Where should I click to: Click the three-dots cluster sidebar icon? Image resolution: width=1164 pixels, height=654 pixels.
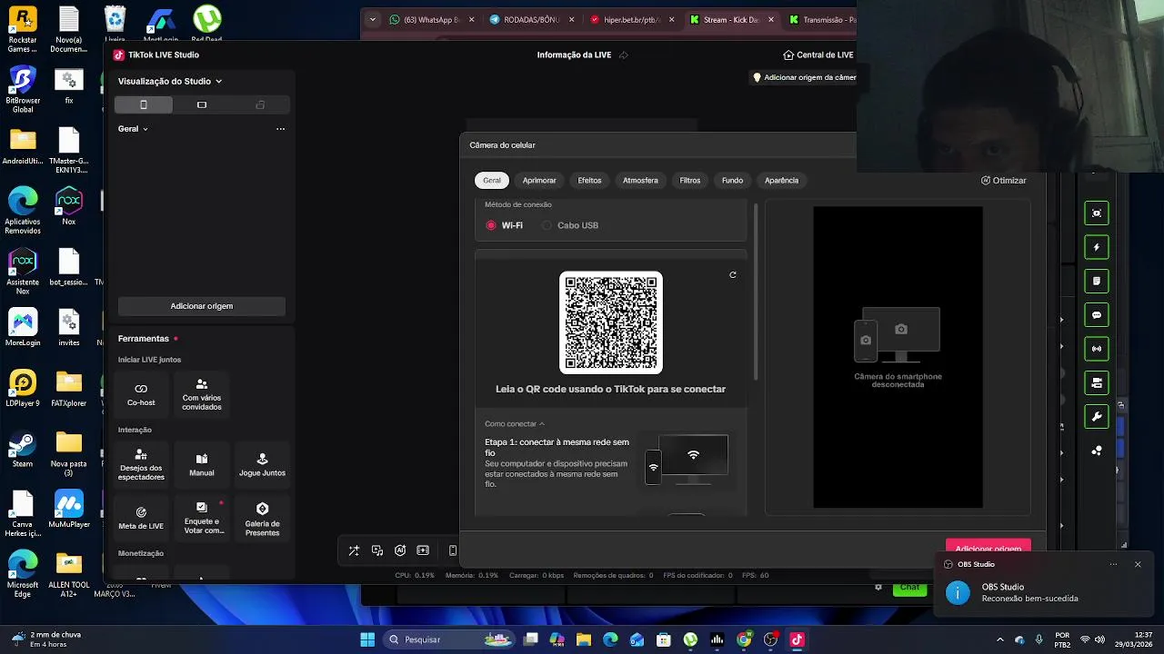[x=1097, y=451]
